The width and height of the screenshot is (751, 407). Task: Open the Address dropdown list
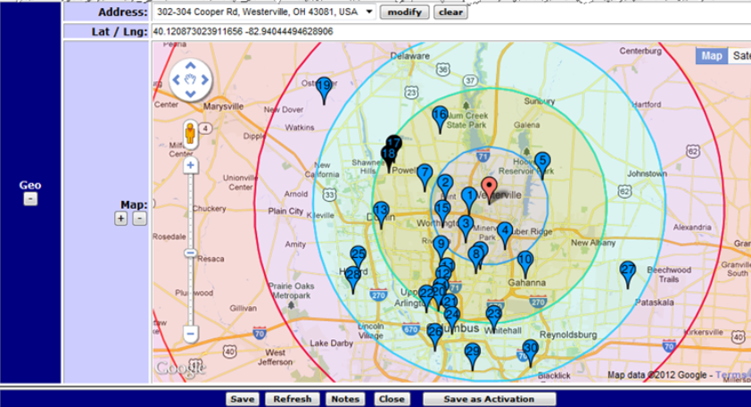[x=368, y=12]
